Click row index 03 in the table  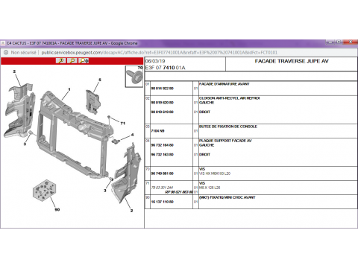[x=148, y=127]
